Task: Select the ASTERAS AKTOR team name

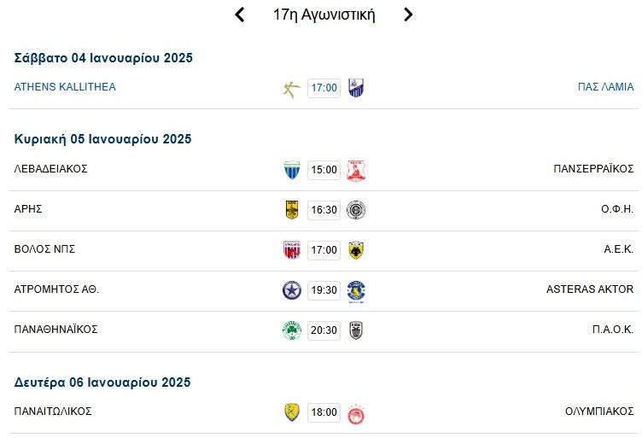Action: [x=590, y=289]
